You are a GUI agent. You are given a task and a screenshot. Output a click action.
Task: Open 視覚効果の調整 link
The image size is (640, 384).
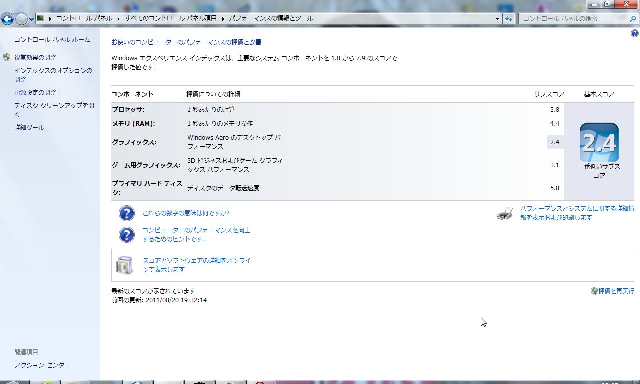35,57
